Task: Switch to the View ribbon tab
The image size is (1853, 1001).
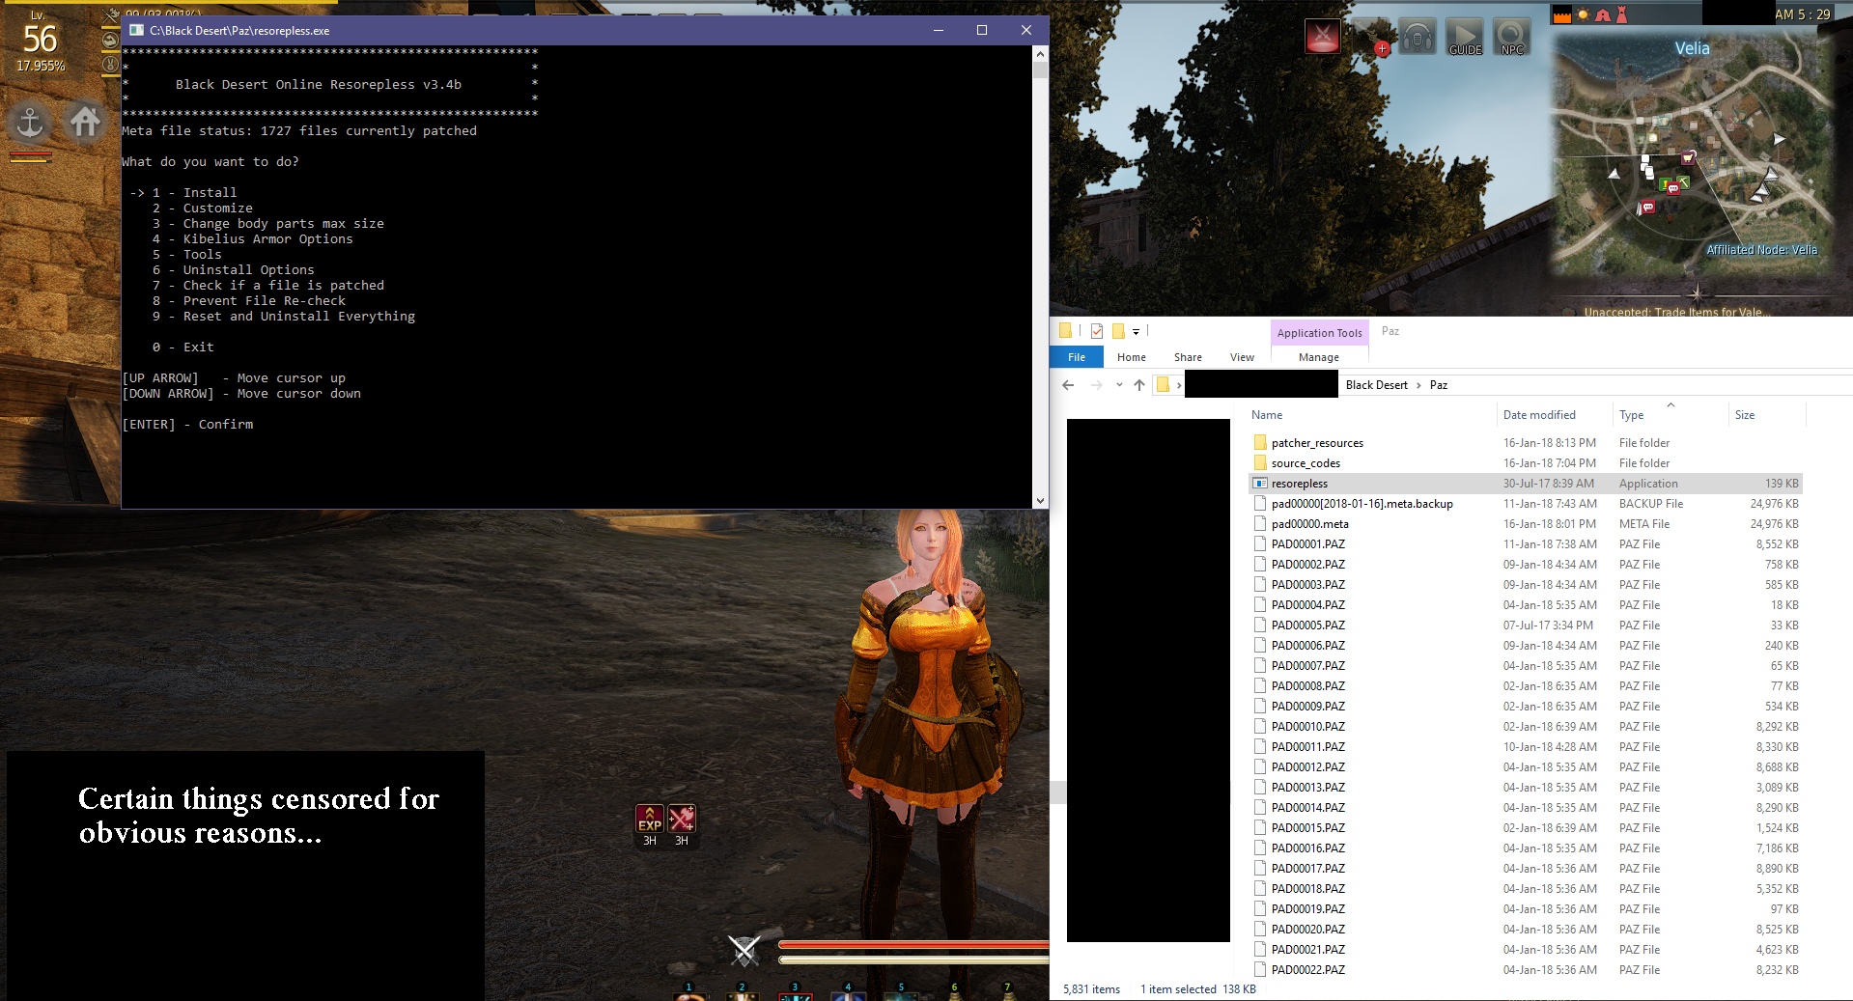Action: pyautogui.click(x=1242, y=357)
